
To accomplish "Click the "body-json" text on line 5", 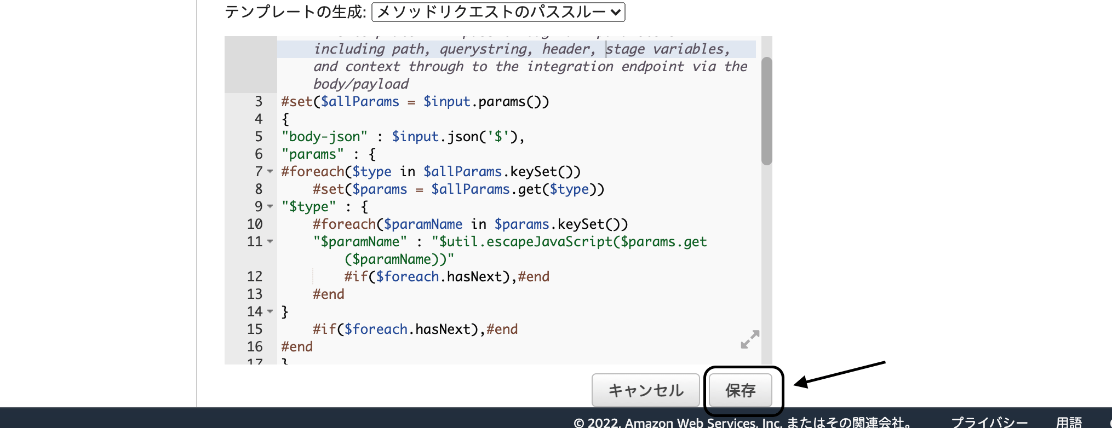I will tap(324, 136).
